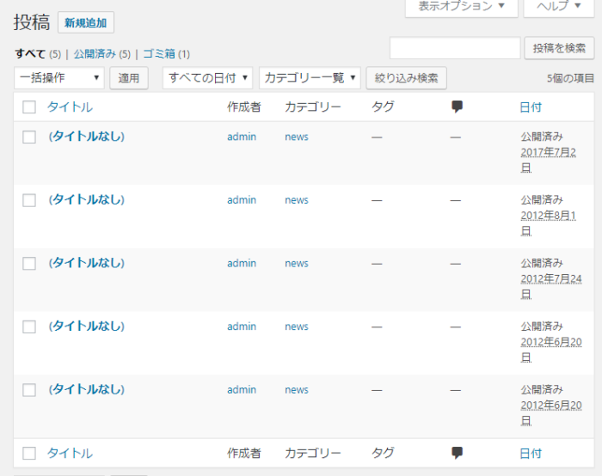Open the カテゴリー一覧 category dropdown
The width and height of the screenshot is (602, 476).
pyautogui.click(x=310, y=78)
